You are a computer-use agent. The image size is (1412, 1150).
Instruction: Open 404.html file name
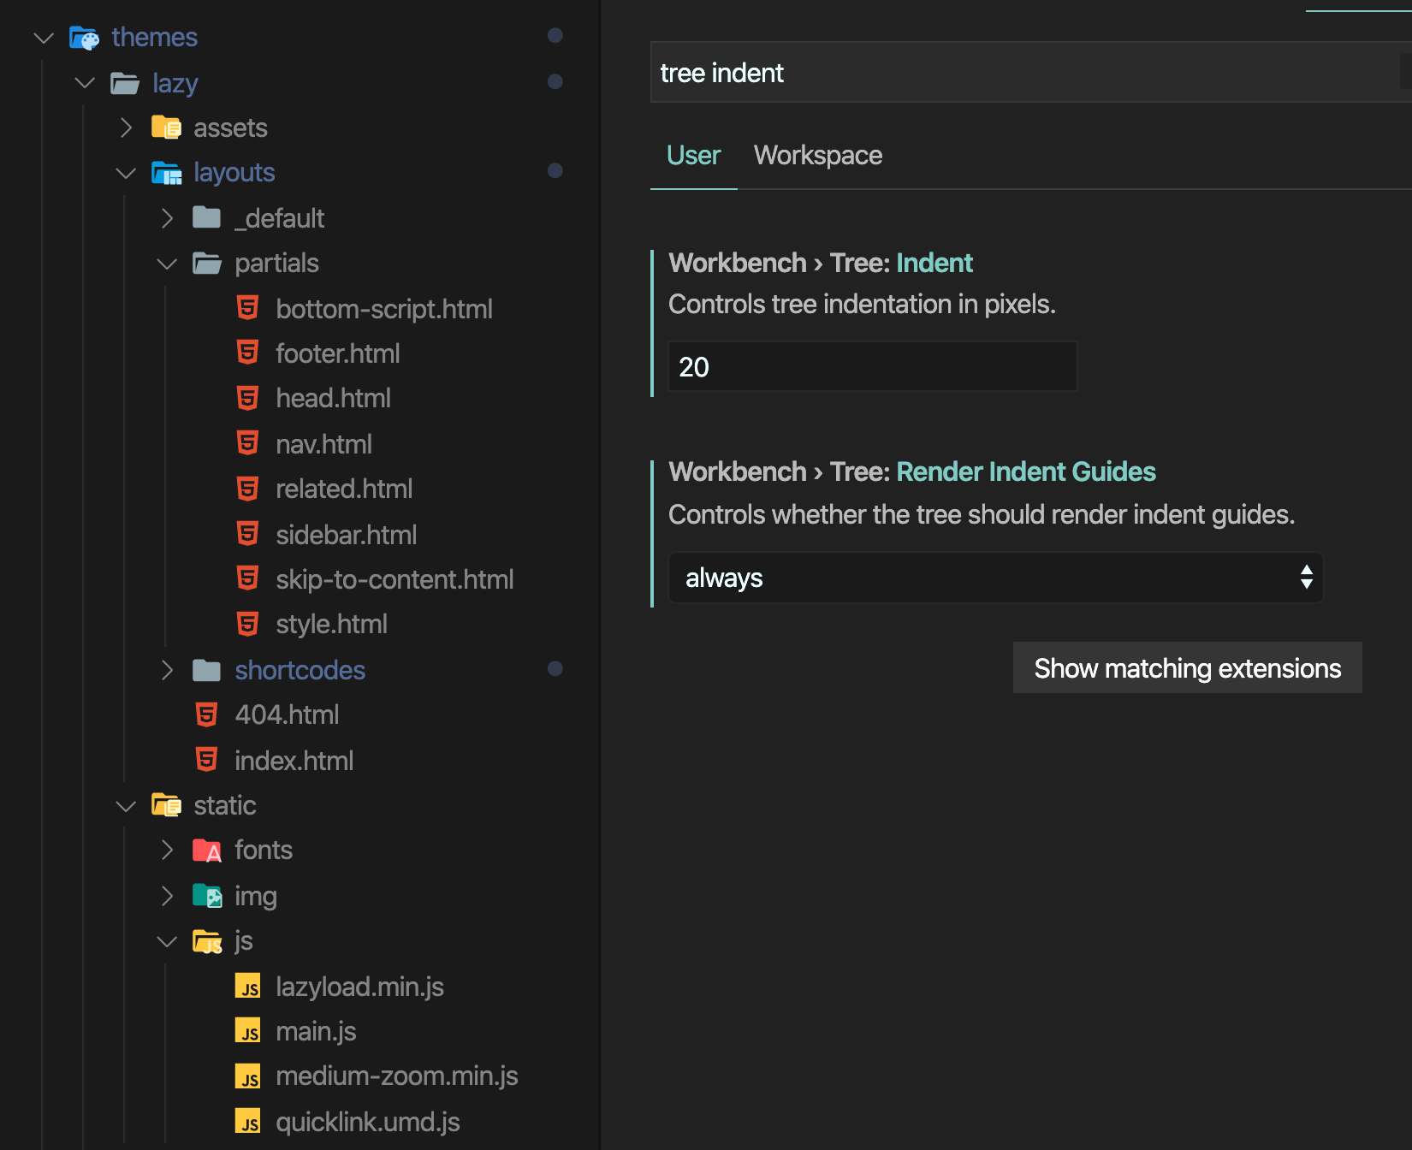coord(288,714)
